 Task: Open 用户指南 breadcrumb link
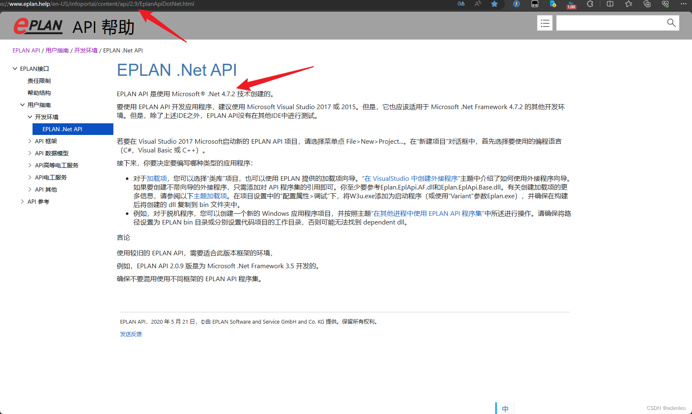coord(57,50)
